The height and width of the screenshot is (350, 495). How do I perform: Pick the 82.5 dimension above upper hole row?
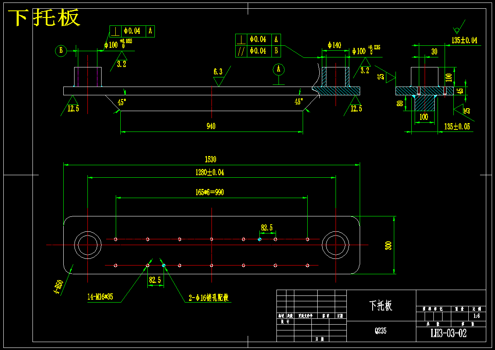[x=267, y=228]
